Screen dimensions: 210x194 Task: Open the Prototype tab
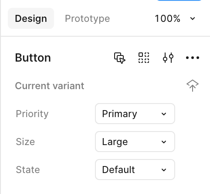tap(87, 19)
